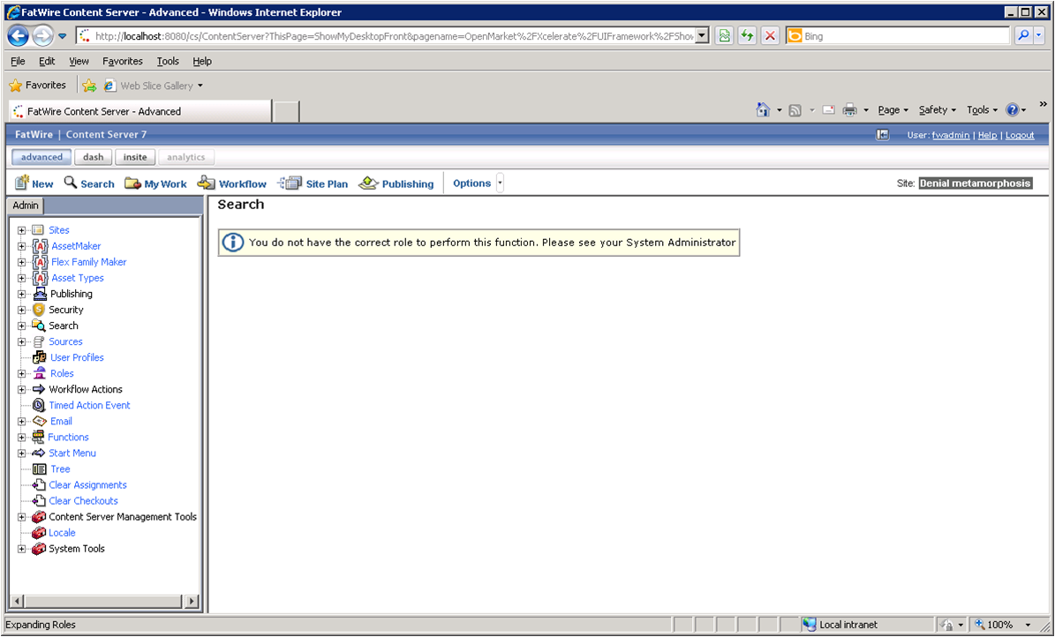The image size is (1055, 637).
Task: Click the Logout link
Action: 1020,135
